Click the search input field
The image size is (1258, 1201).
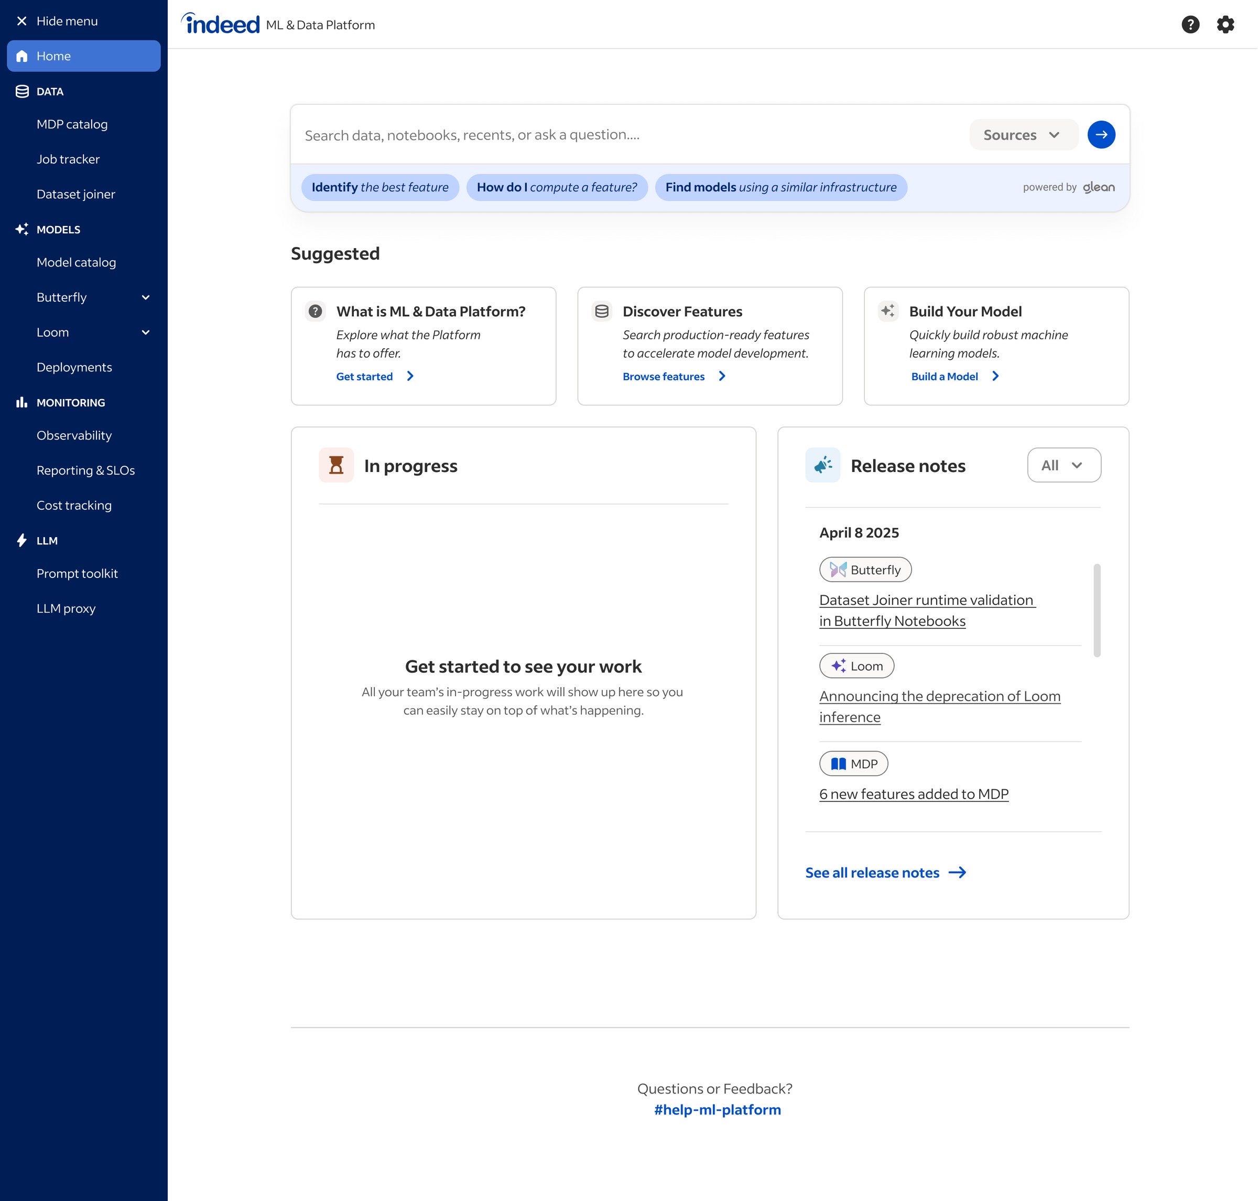pyautogui.click(x=630, y=134)
